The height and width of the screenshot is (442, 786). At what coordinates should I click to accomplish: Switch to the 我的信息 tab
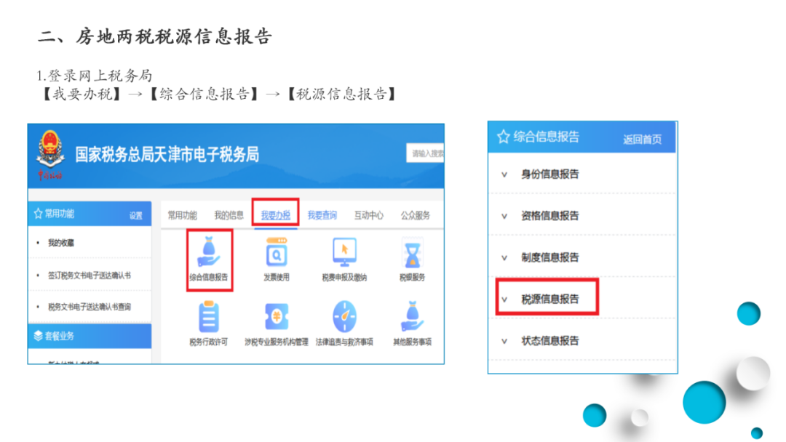click(229, 215)
